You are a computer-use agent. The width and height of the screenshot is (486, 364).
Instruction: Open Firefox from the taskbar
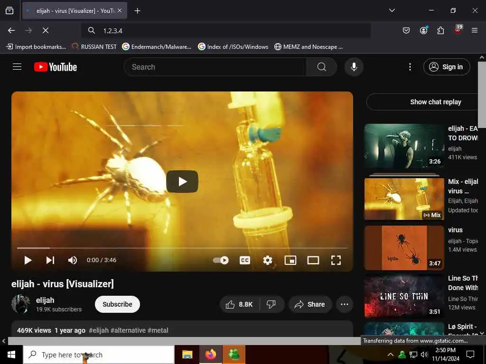pyautogui.click(x=210, y=355)
